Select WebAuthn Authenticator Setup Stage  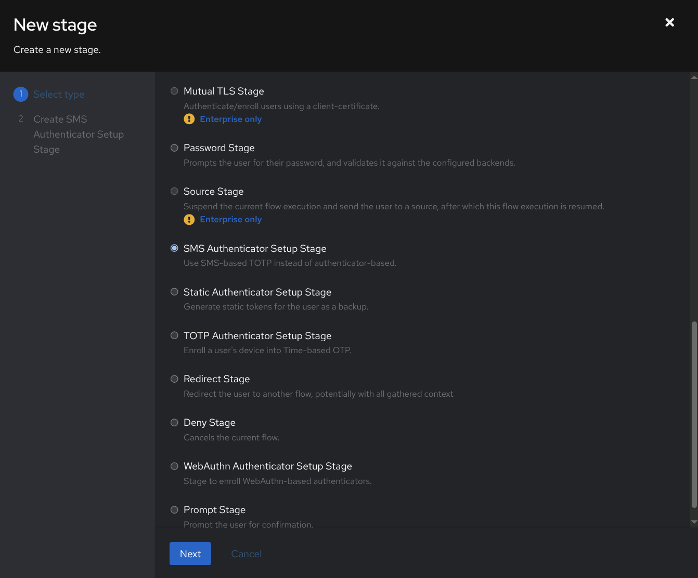(x=174, y=466)
